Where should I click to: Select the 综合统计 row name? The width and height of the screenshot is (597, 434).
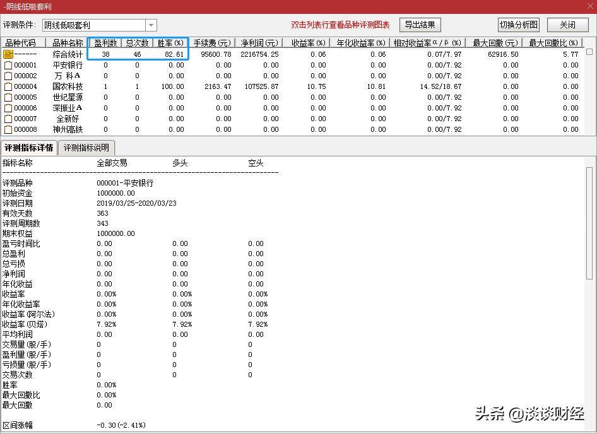pyautogui.click(x=68, y=54)
